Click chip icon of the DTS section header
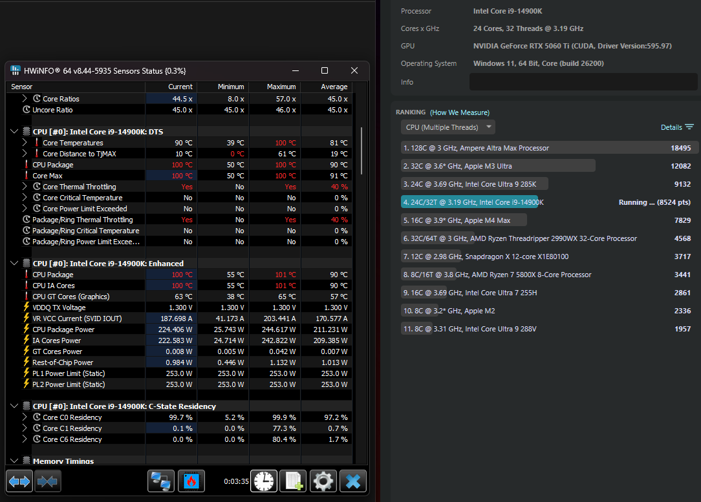 [27, 131]
